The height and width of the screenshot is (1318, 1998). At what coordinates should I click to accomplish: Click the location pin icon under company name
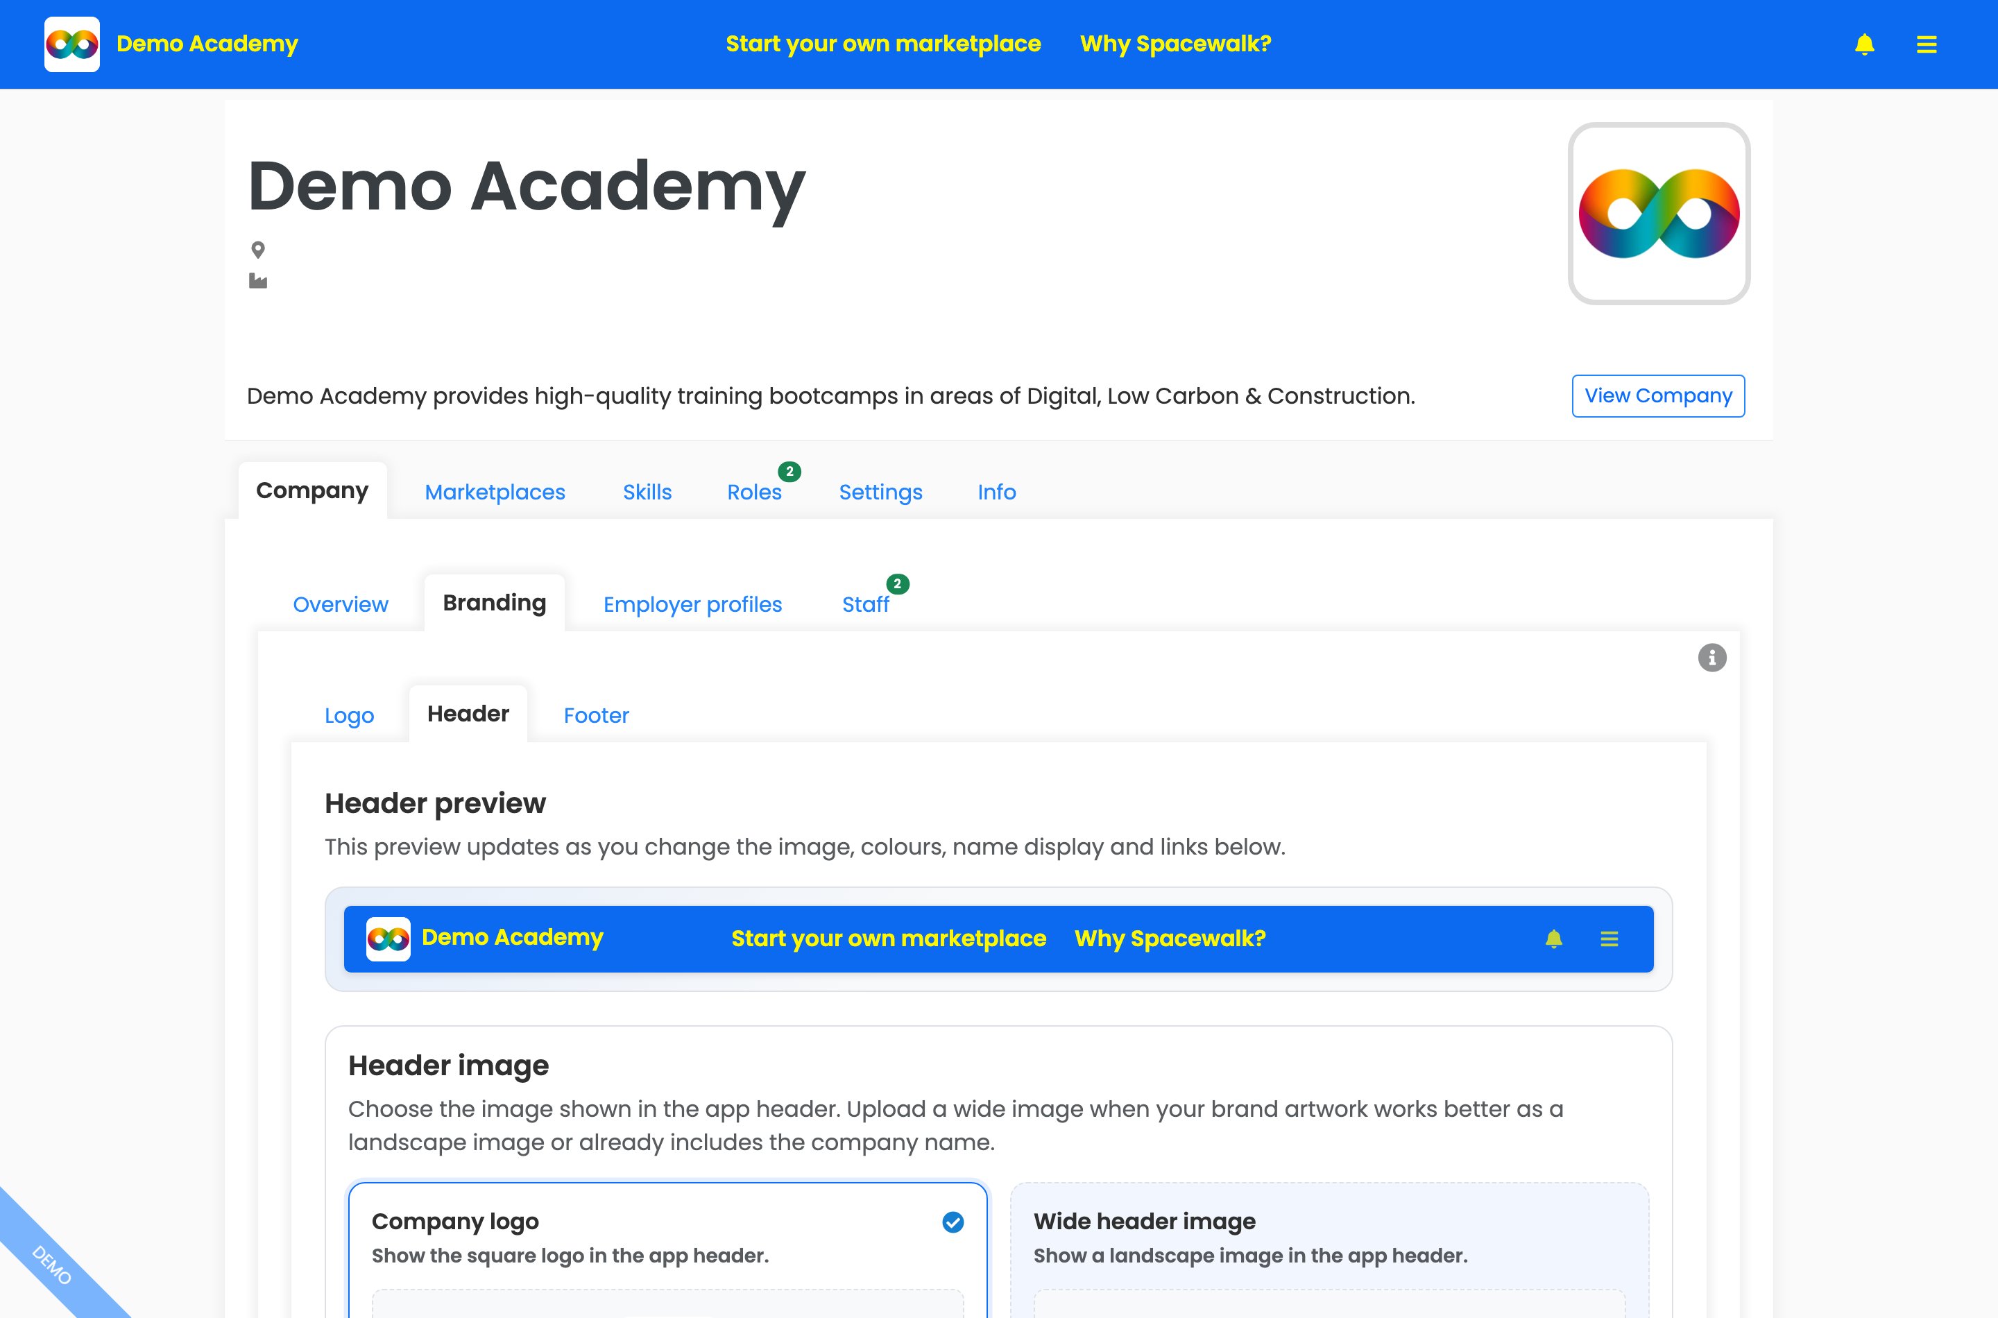coord(258,250)
